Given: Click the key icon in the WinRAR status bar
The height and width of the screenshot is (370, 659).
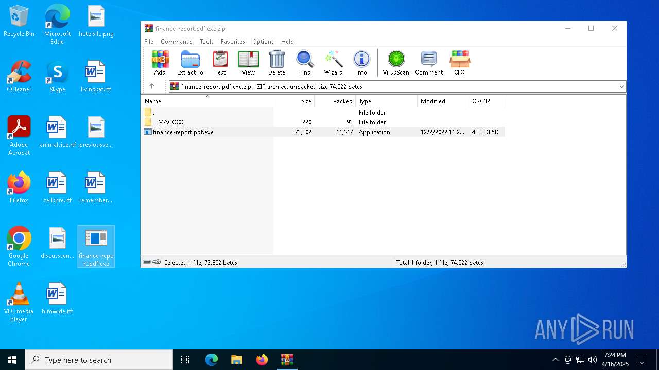Looking at the screenshot, I should 157,262.
